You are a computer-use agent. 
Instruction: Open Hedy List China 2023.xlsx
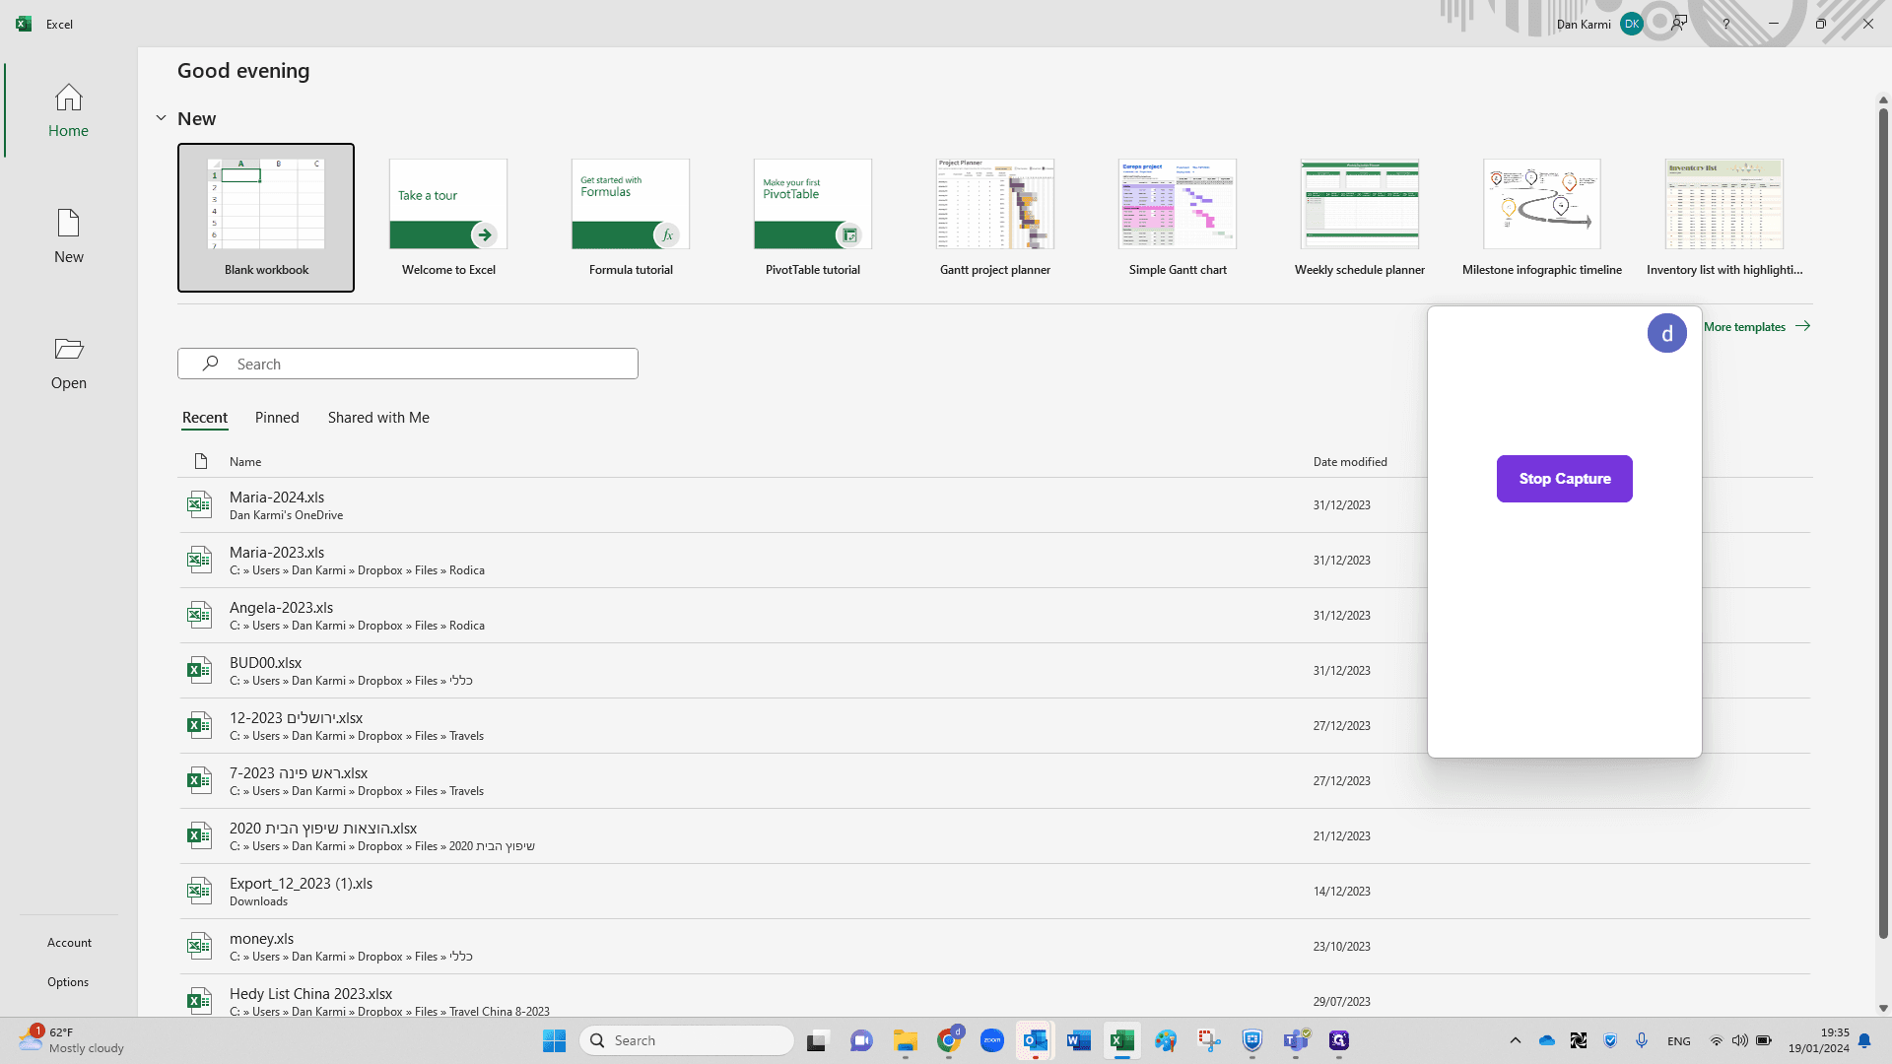click(995, 996)
